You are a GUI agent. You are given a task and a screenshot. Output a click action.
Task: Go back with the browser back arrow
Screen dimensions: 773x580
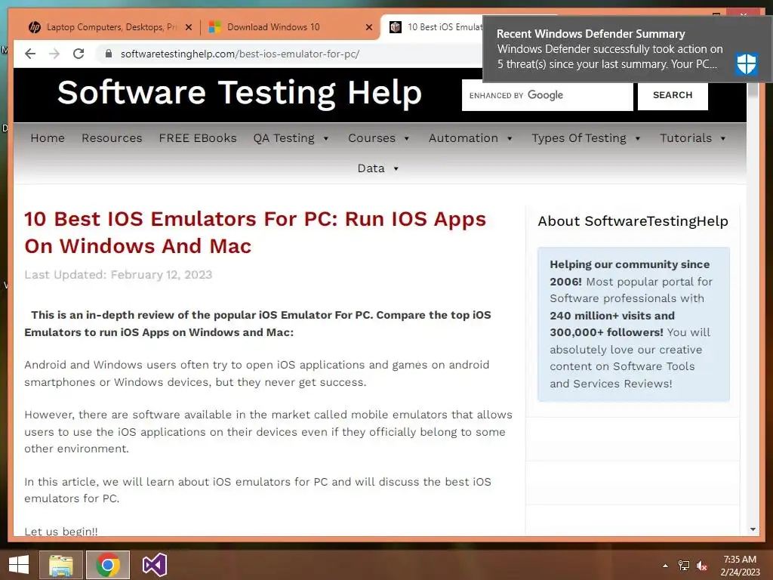pyautogui.click(x=30, y=54)
